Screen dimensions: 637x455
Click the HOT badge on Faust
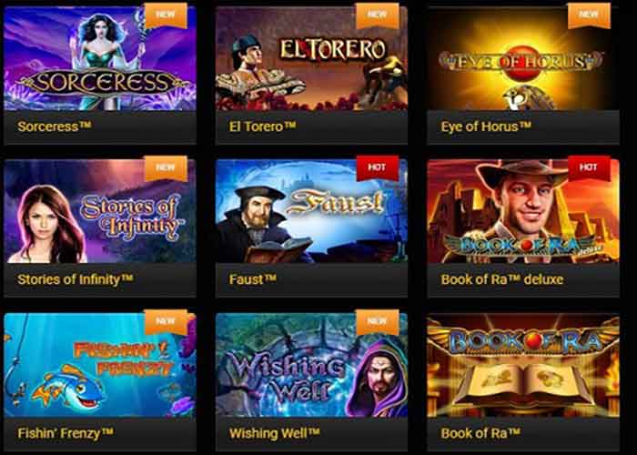[377, 167]
